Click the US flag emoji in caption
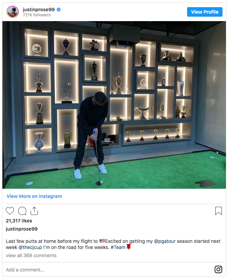The height and width of the screenshot is (280, 230). tap(102, 241)
